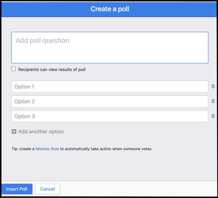Click the trash icon beside Option 2
The width and height of the screenshot is (218, 198).
tap(213, 101)
